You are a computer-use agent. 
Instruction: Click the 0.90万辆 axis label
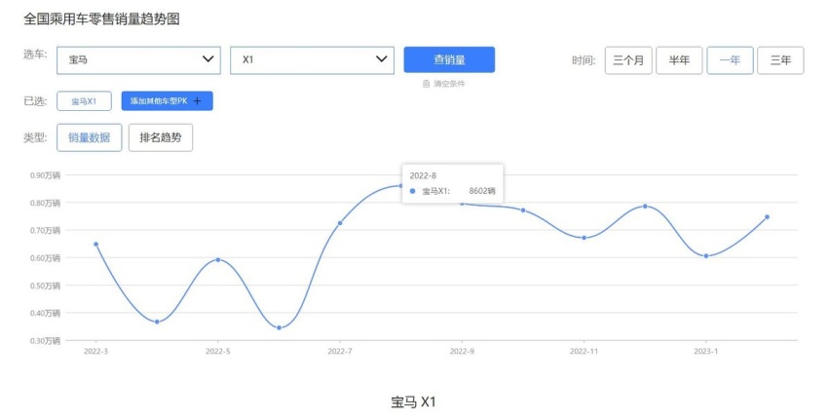(45, 175)
